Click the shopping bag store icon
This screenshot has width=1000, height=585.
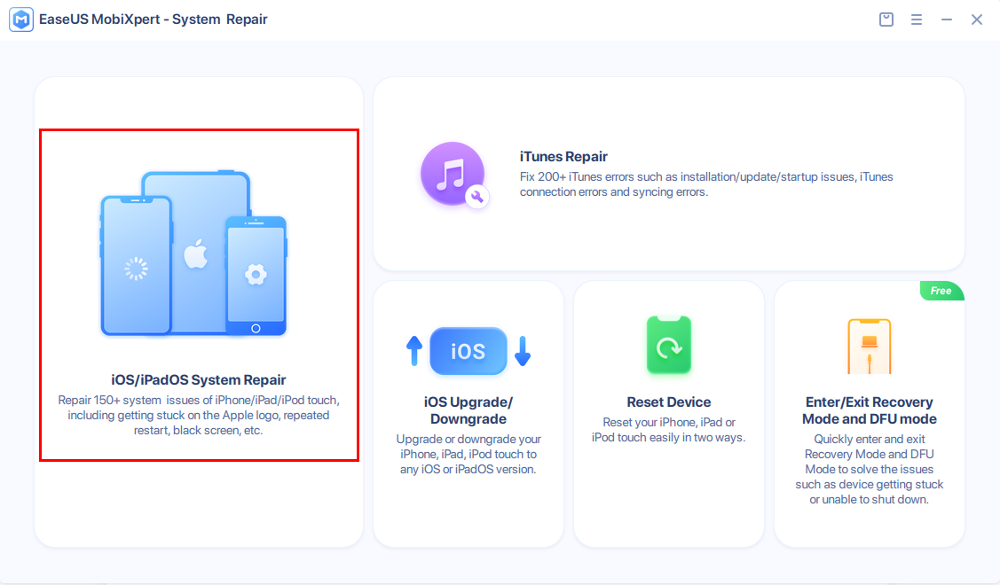(886, 19)
